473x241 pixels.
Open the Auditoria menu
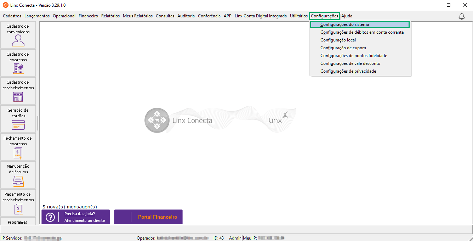click(x=186, y=16)
